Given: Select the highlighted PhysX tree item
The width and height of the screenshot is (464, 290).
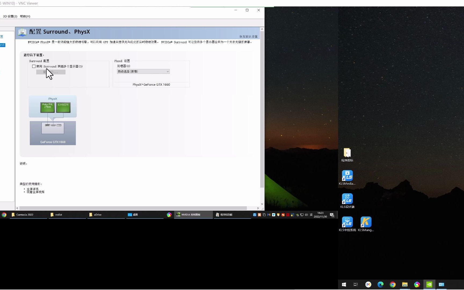Looking at the screenshot, I should click(2, 45).
